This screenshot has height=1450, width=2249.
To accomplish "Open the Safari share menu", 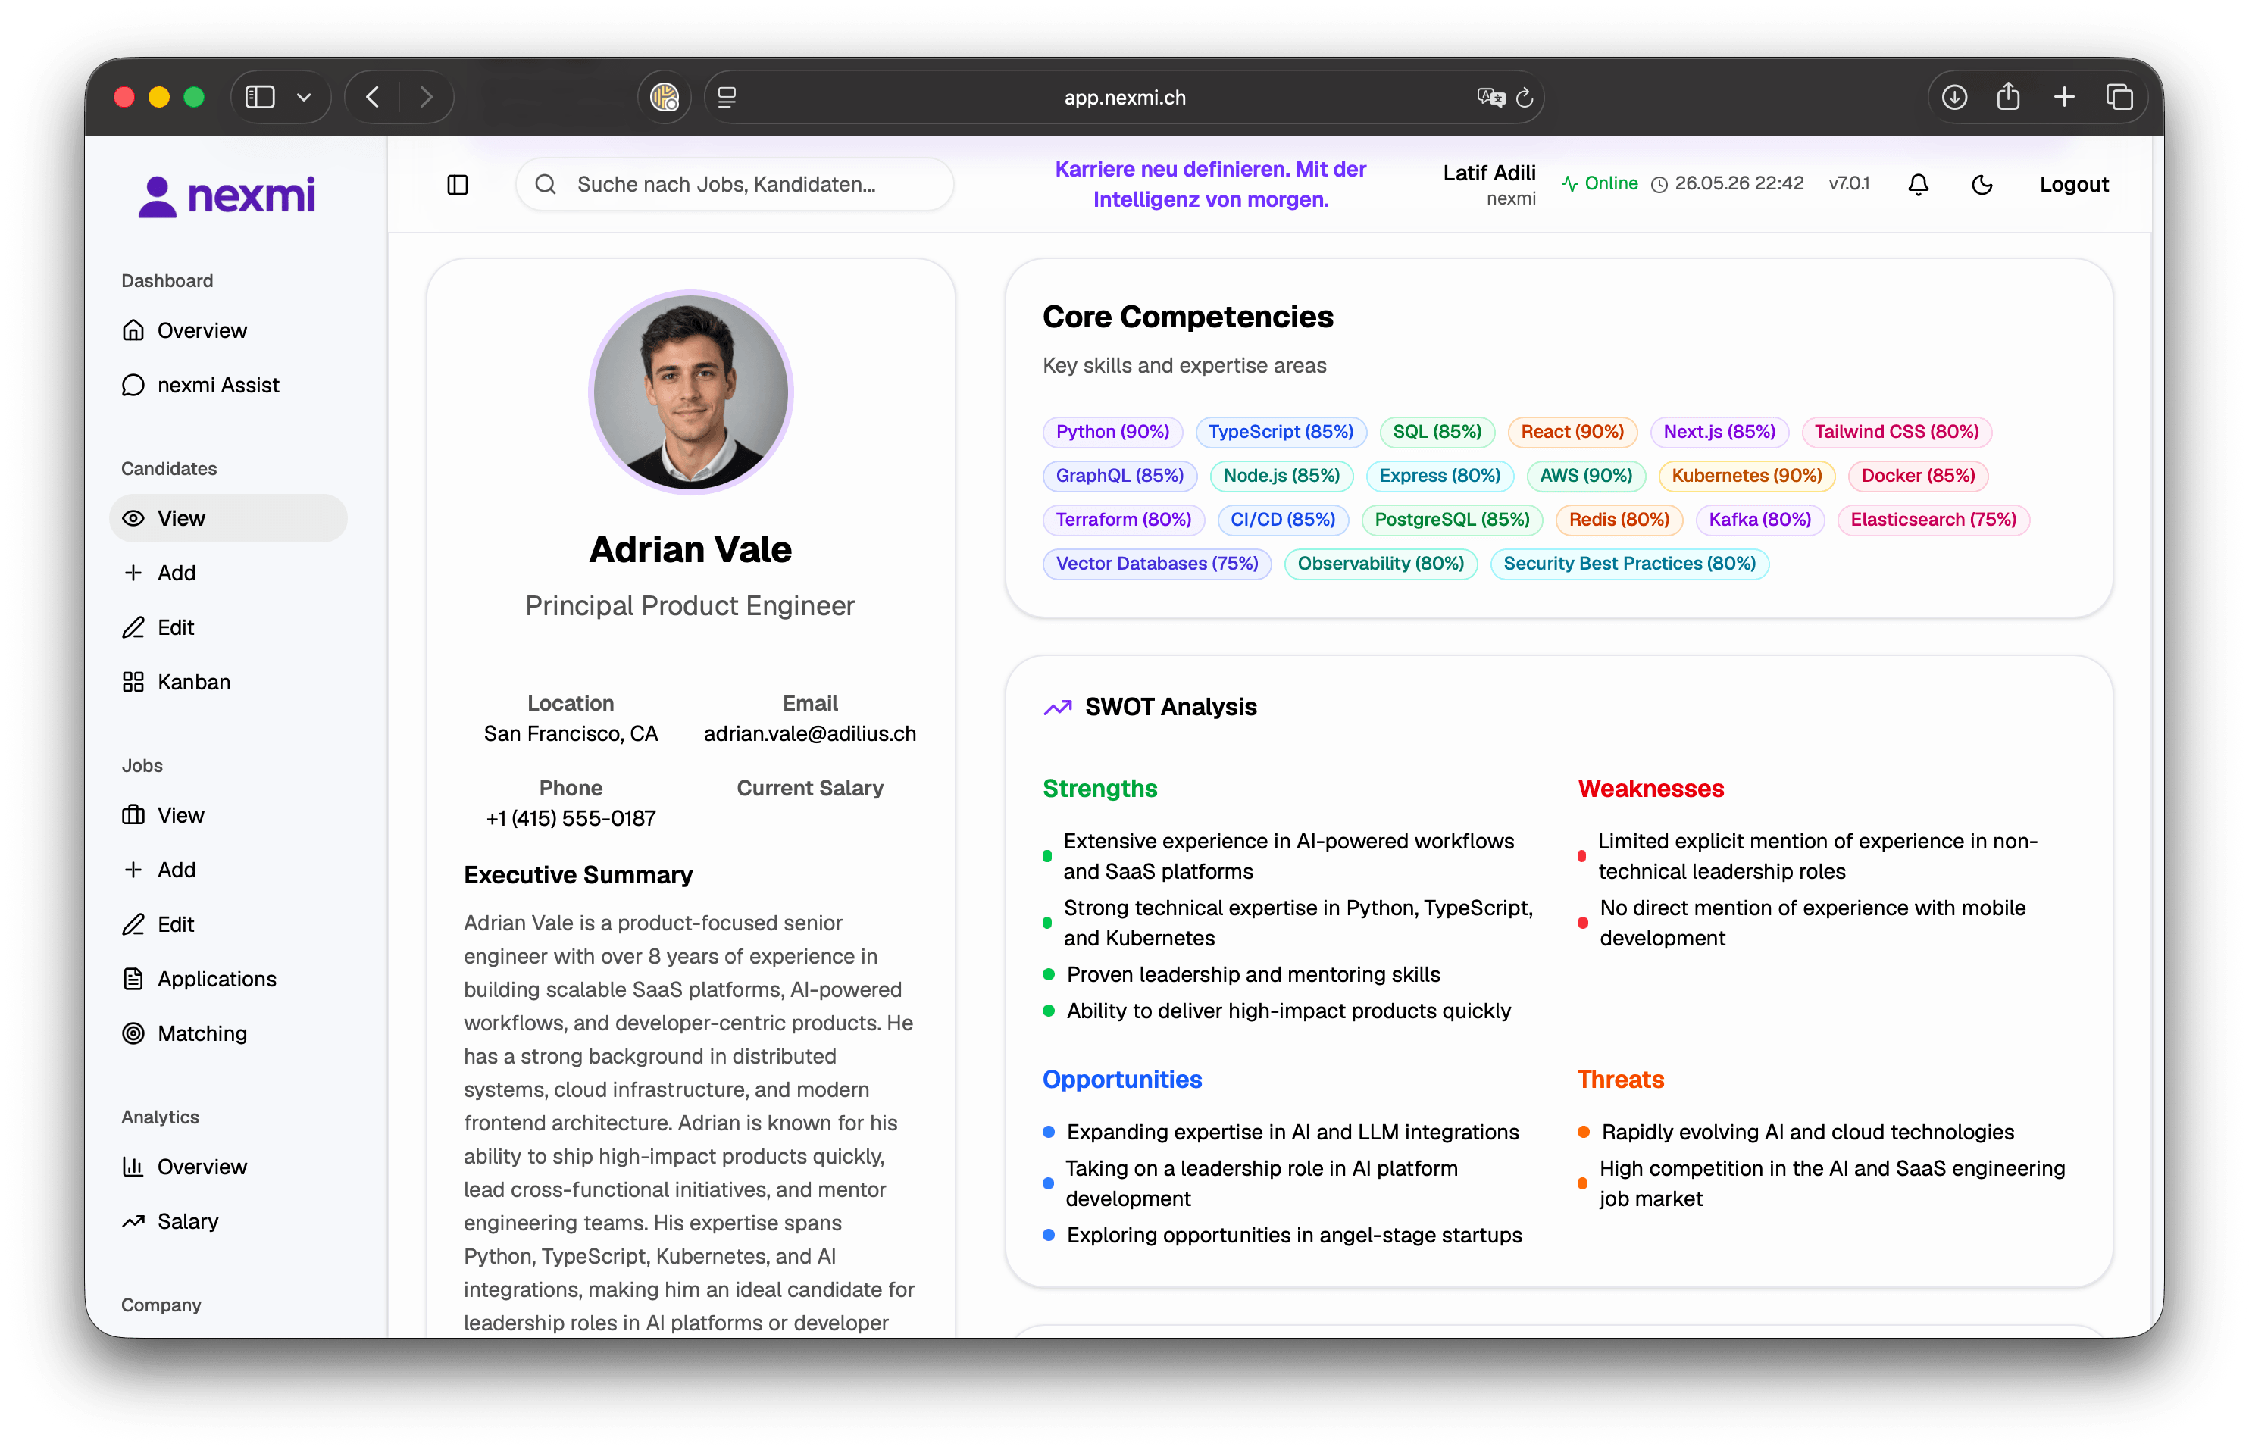I will (x=2008, y=96).
